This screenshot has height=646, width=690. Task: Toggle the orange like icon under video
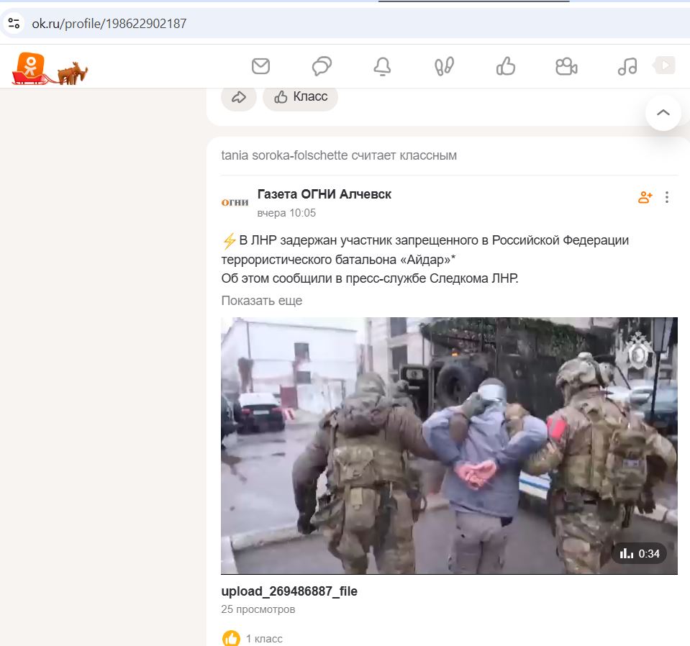coord(231,638)
